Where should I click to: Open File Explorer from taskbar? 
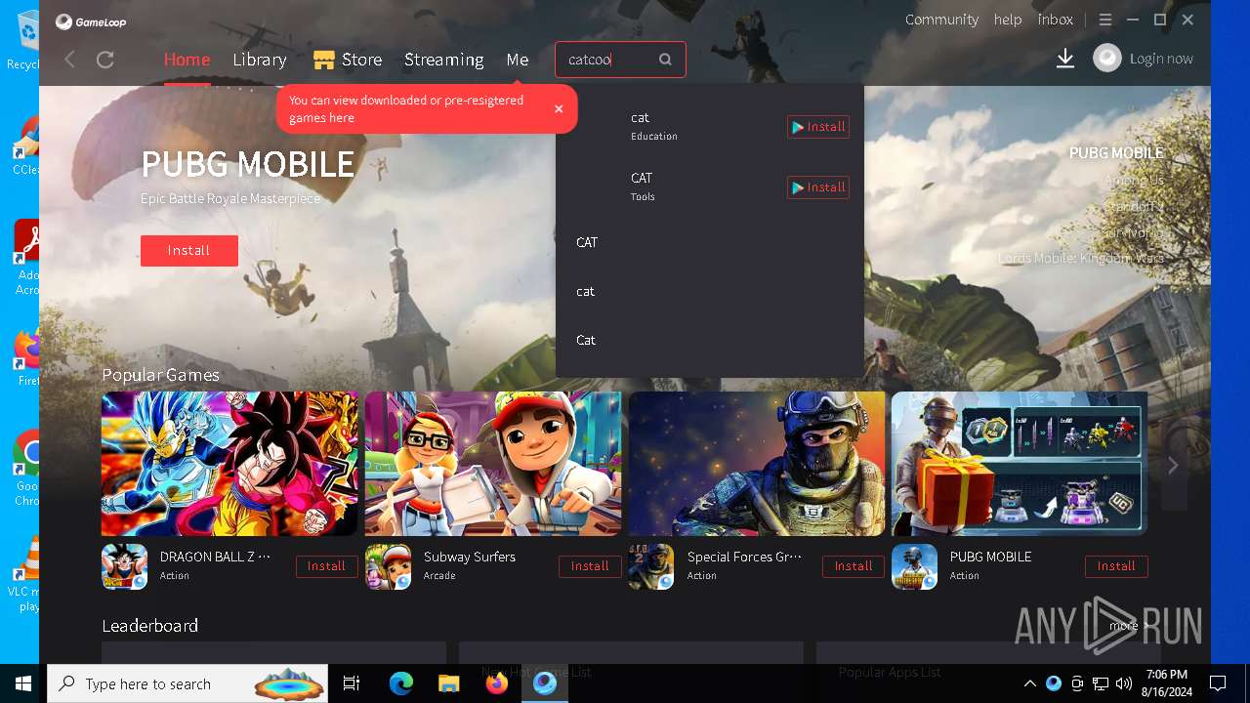448,683
